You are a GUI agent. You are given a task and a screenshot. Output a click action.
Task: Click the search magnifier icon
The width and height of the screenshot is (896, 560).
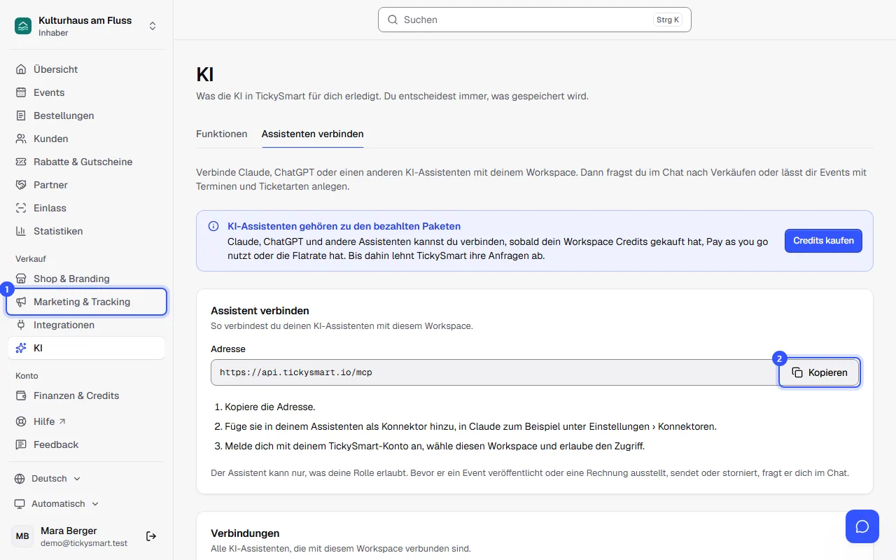coord(393,20)
